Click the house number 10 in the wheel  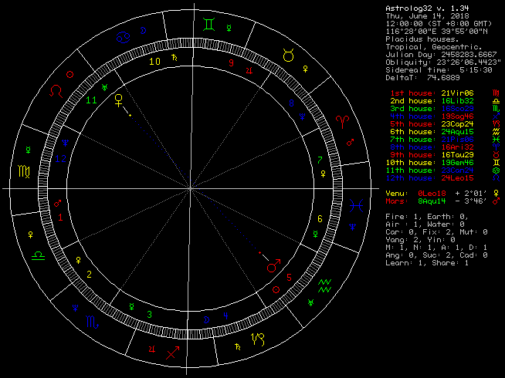(155, 61)
